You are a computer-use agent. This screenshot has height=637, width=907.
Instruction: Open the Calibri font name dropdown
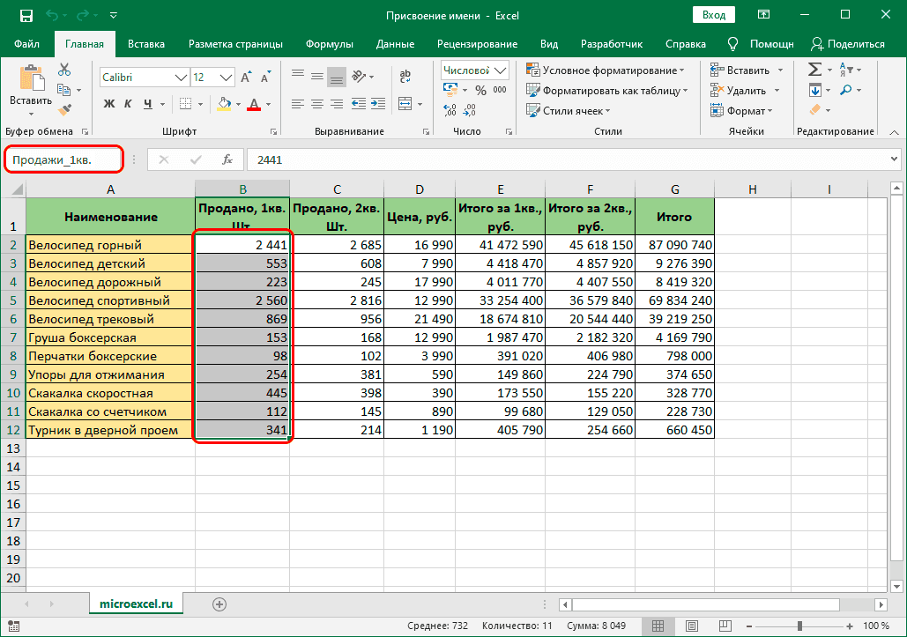[x=182, y=78]
